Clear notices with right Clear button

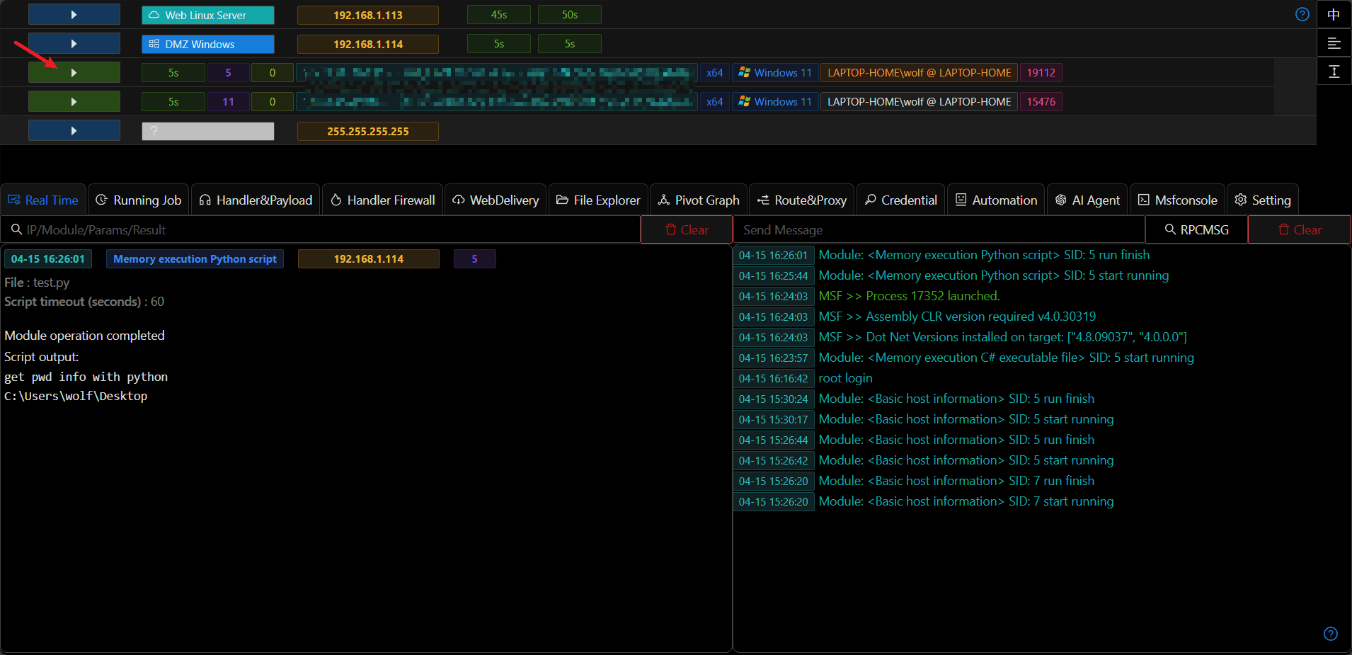1300,229
